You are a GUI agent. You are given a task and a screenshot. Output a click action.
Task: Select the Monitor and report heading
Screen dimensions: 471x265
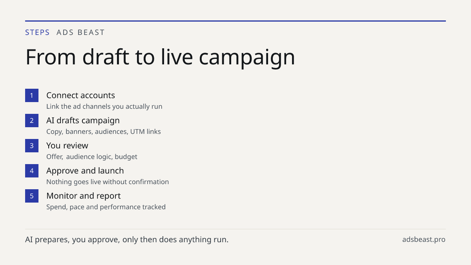click(84, 196)
